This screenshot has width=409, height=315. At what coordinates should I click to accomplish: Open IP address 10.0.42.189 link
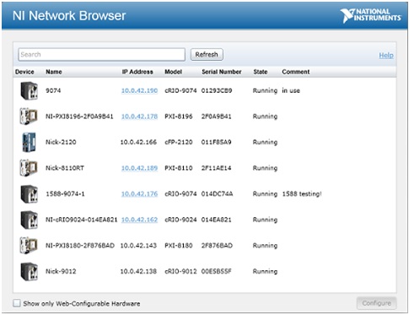click(139, 168)
